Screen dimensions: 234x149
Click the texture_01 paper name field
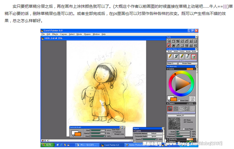point(181,115)
